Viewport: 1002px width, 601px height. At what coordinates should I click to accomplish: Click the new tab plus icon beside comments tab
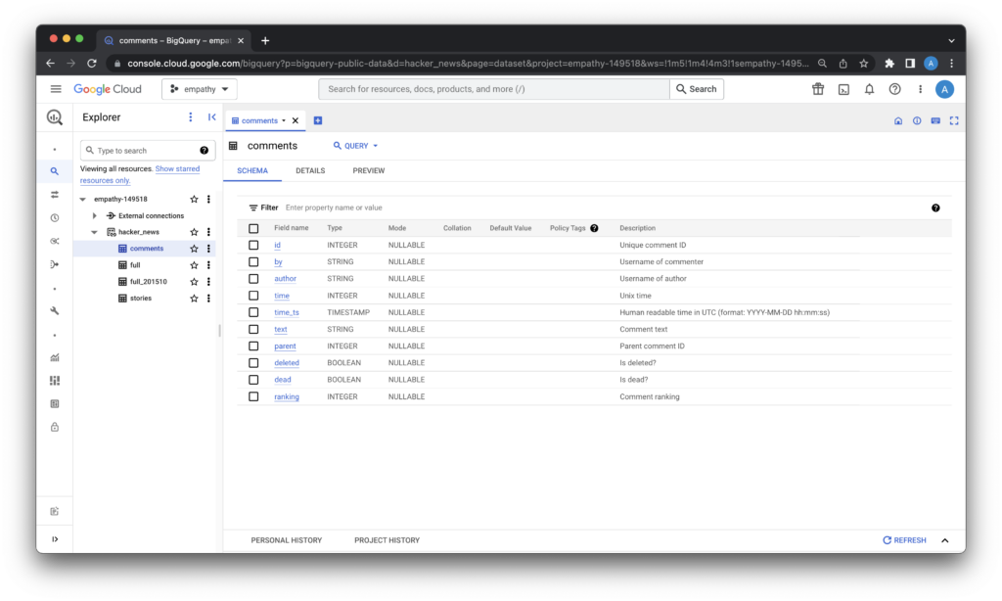pyautogui.click(x=318, y=120)
